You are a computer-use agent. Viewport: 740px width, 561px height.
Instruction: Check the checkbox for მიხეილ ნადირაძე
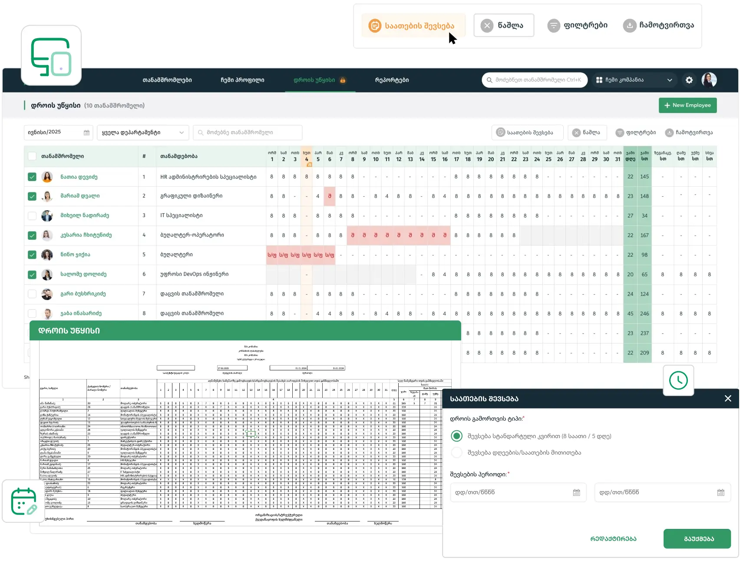coord(32,215)
